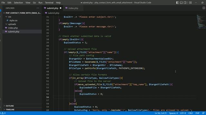
Task: Minimize the VS Code window
Action: click(196, 3)
